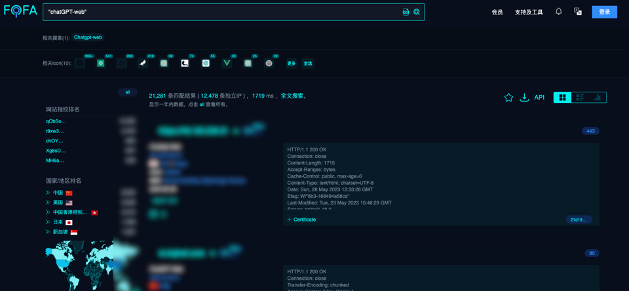This screenshot has height=291, width=629.
Task: Toggle the all filter pill
Action: [128, 92]
